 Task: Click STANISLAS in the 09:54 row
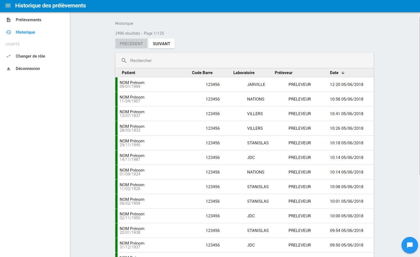click(x=258, y=231)
